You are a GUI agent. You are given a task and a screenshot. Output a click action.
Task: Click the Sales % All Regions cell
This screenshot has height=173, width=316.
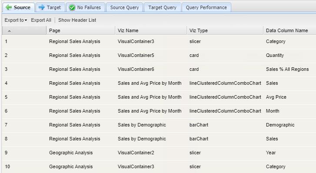click(x=287, y=70)
